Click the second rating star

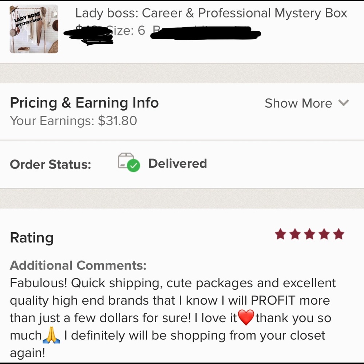(295, 234)
